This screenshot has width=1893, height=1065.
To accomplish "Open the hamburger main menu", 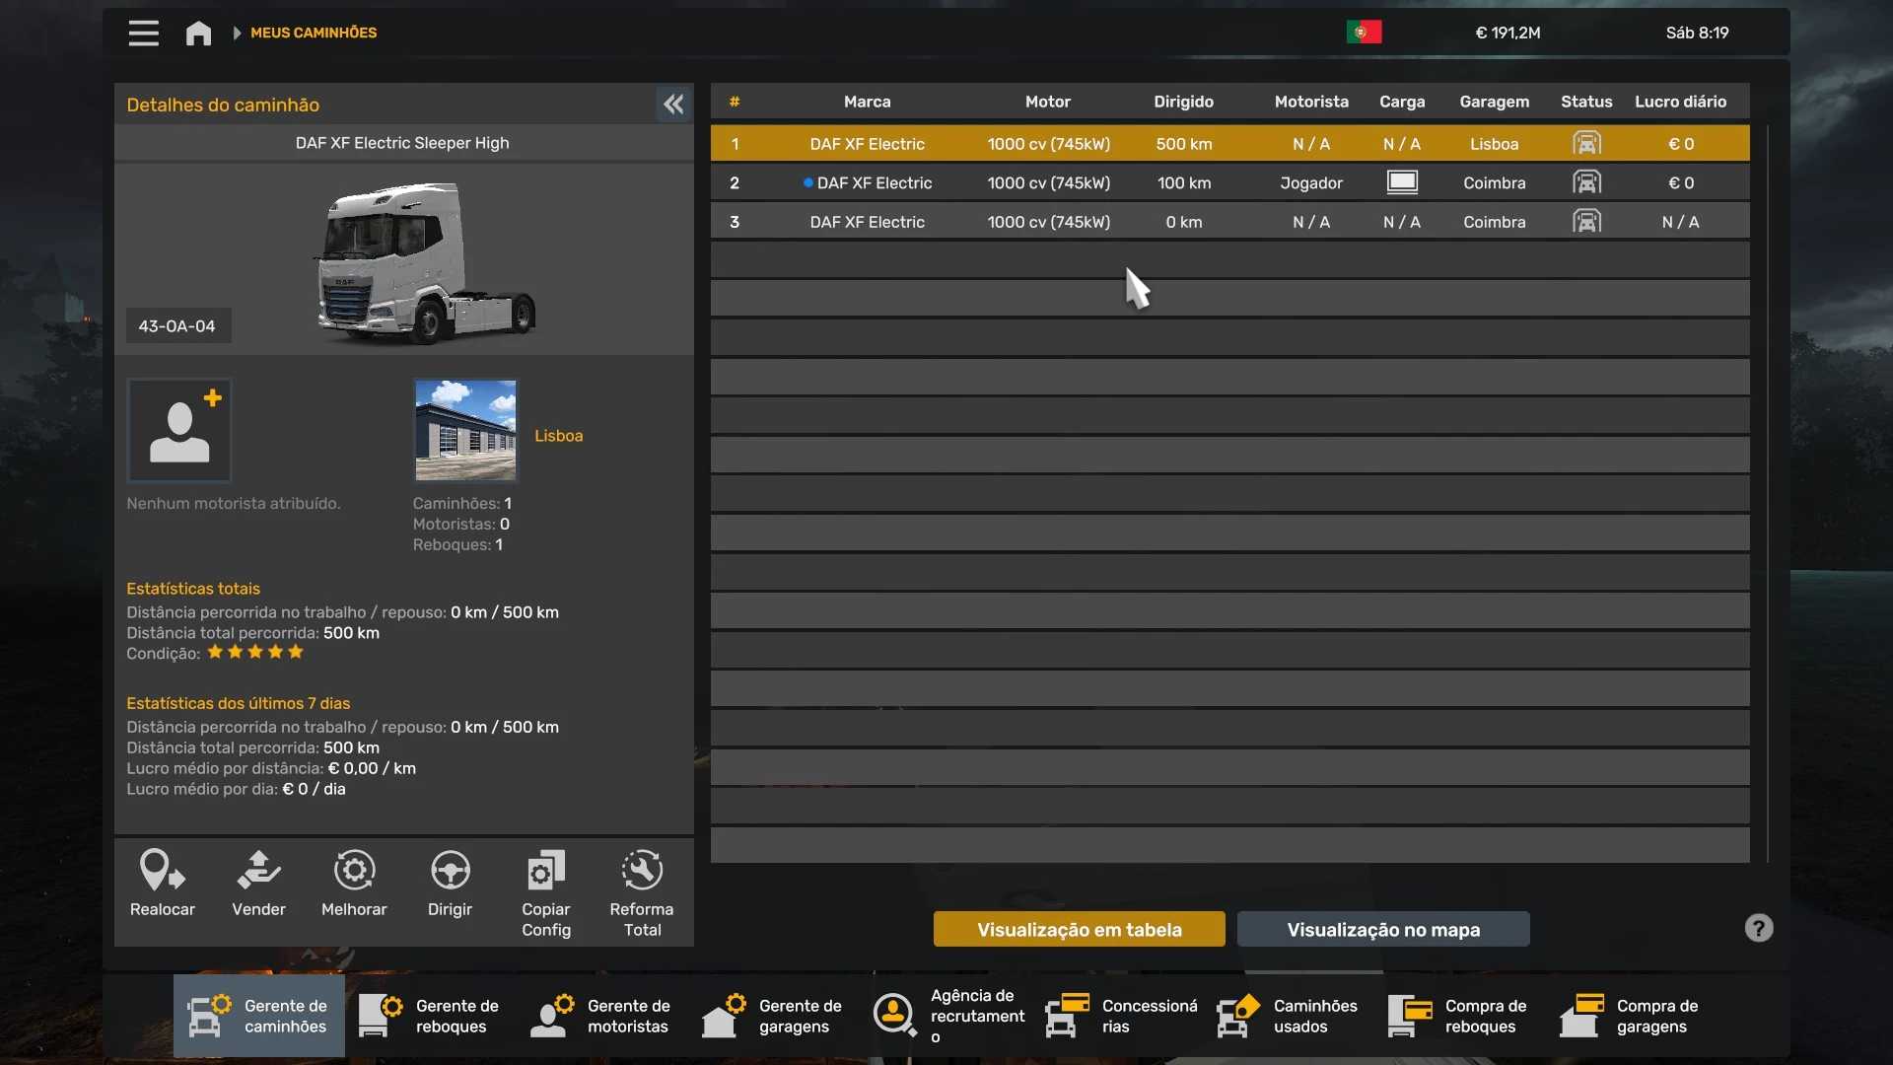I will [143, 33].
